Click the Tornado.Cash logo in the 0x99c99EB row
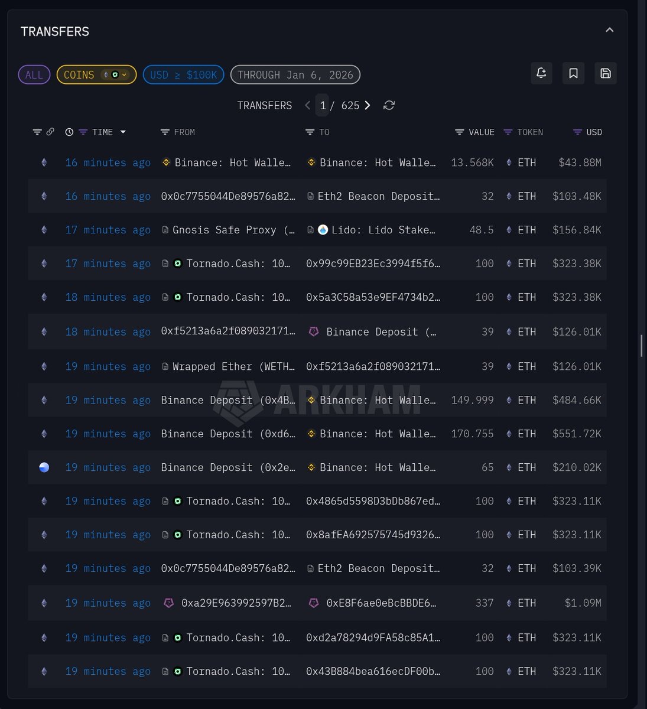Image resolution: width=647 pixels, height=709 pixels. 177,264
